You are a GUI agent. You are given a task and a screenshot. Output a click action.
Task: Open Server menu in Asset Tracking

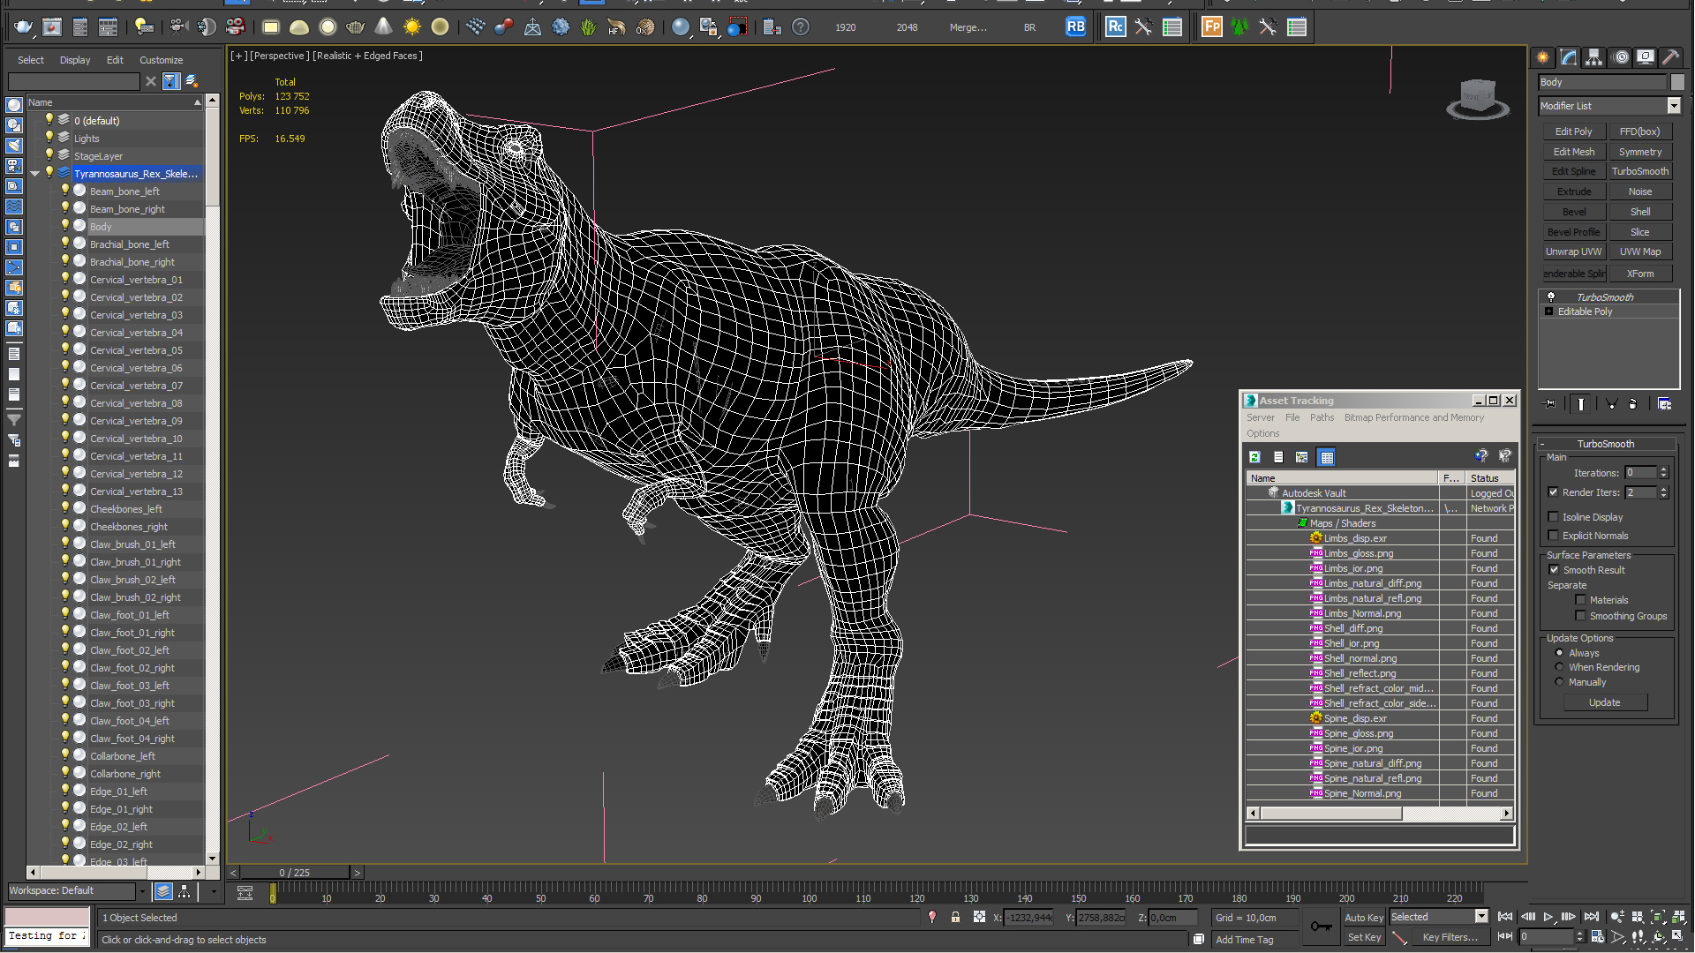(x=1260, y=418)
